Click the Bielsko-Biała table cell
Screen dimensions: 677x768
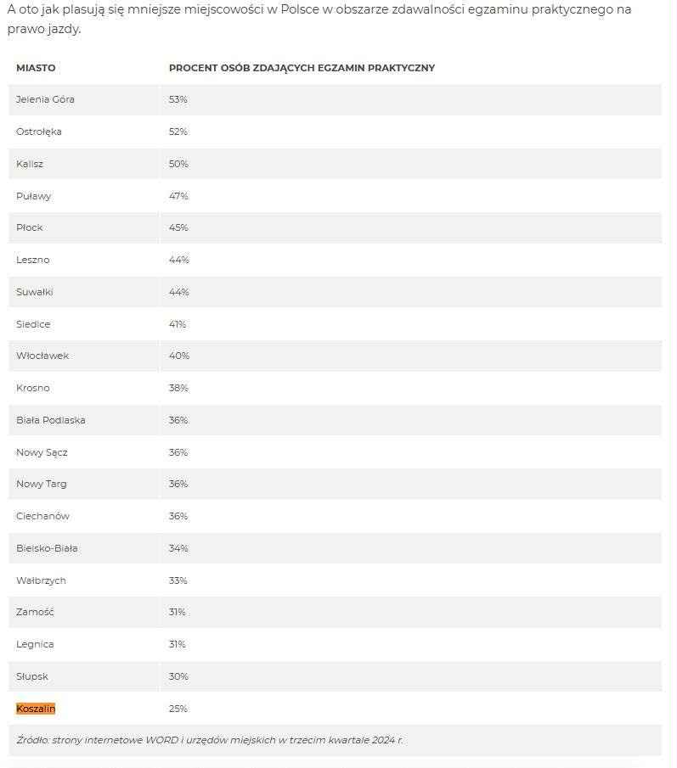(47, 548)
